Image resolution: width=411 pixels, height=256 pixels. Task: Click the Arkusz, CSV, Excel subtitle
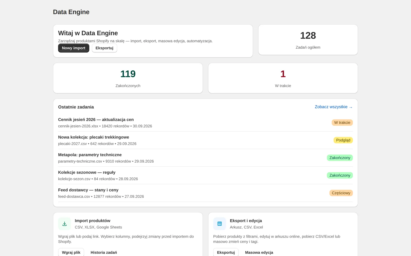point(246,227)
